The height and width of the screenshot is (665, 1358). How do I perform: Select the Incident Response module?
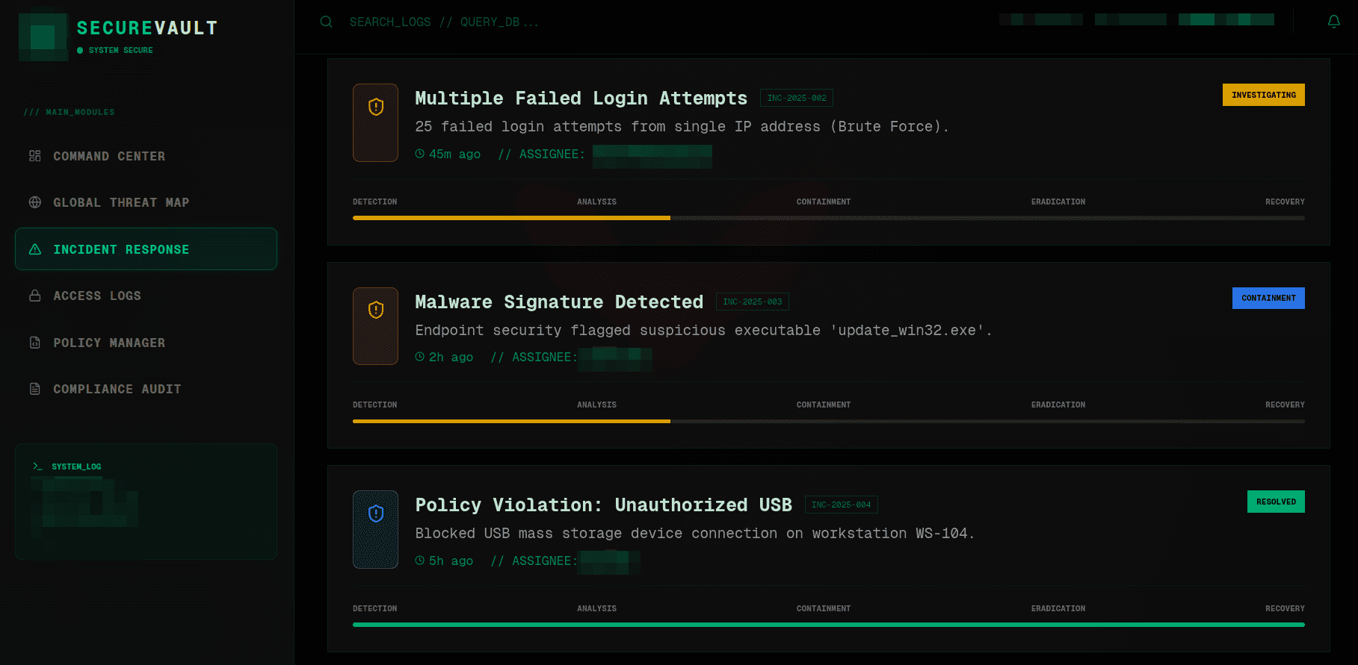tap(121, 249)
